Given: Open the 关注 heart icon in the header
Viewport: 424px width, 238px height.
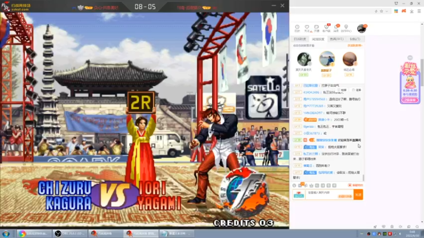Looking at the screenshot, I should (307, 28).
